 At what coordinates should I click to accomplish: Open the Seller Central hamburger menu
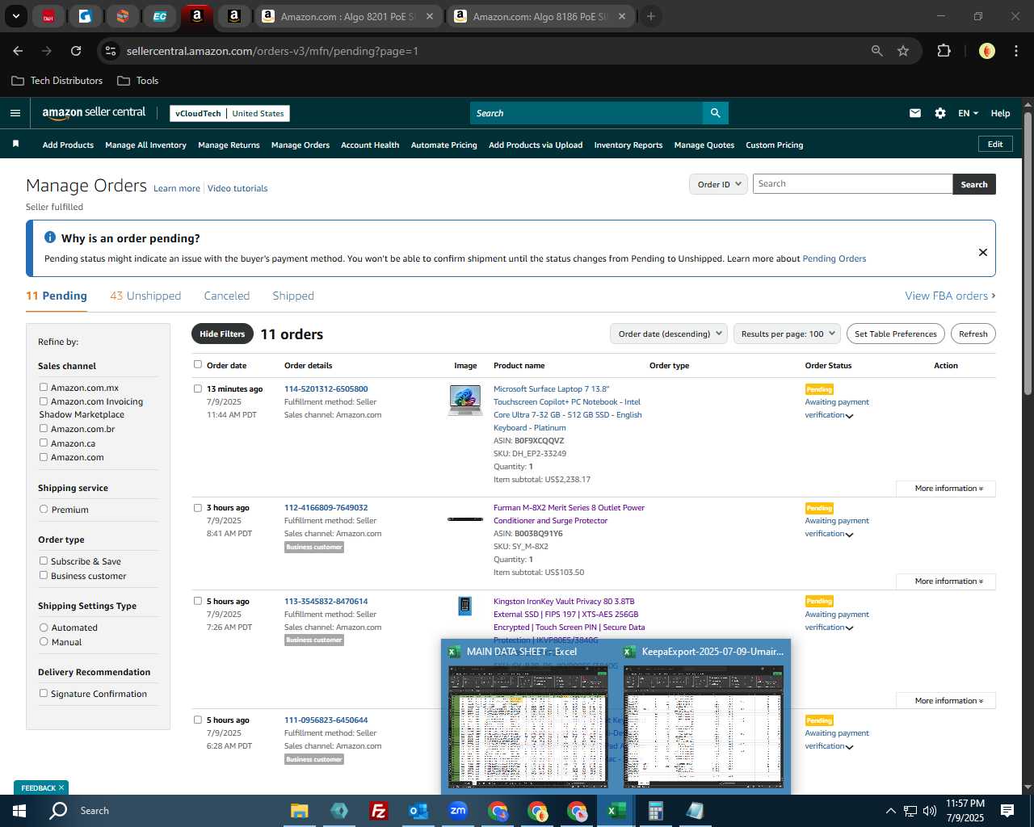tap(15, 113)
